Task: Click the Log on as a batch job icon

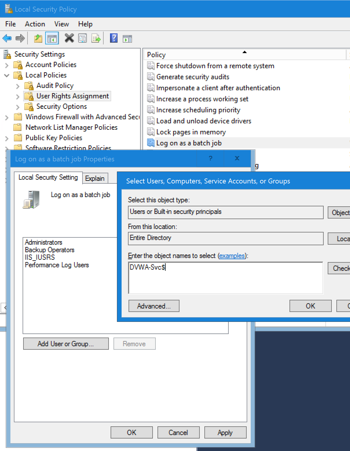Action: pyautogui.click(x=151, y=143)
